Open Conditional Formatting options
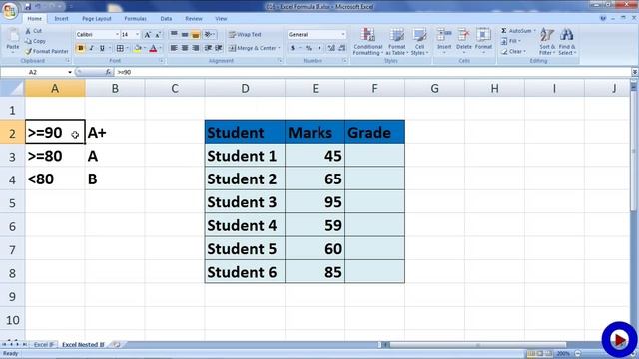Image resolution: width=639 pixels, height=359 pixels. click(x=368, y=42)
